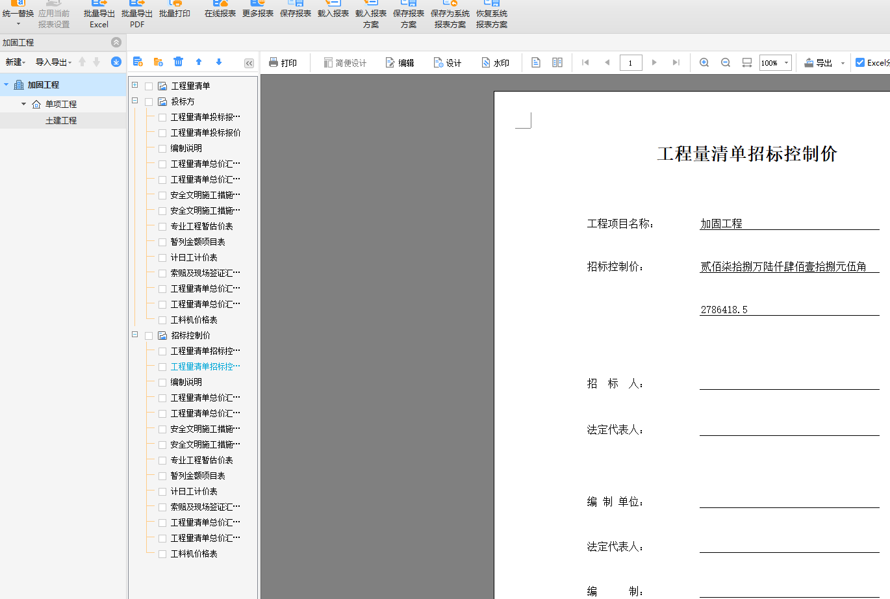Expand the 工程量清单 tree node
The width and height of the screenshot is (890, 599).
[x=134, y=85]
